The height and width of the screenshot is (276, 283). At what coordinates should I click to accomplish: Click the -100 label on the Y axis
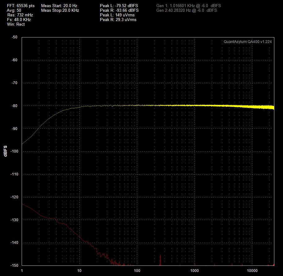point(14,151)
